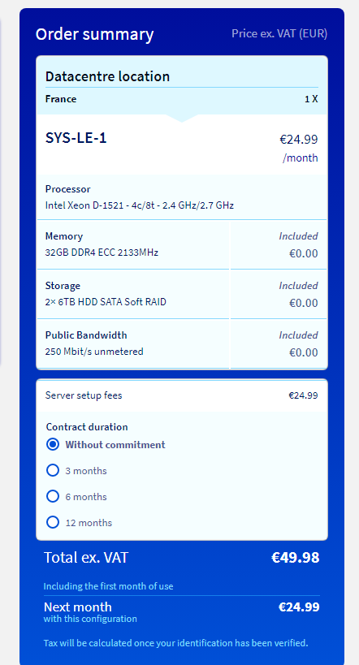Click the Total ex. VAT amount €49.98
The height and width of the screenshot is (665, 359).
point(296,557)
